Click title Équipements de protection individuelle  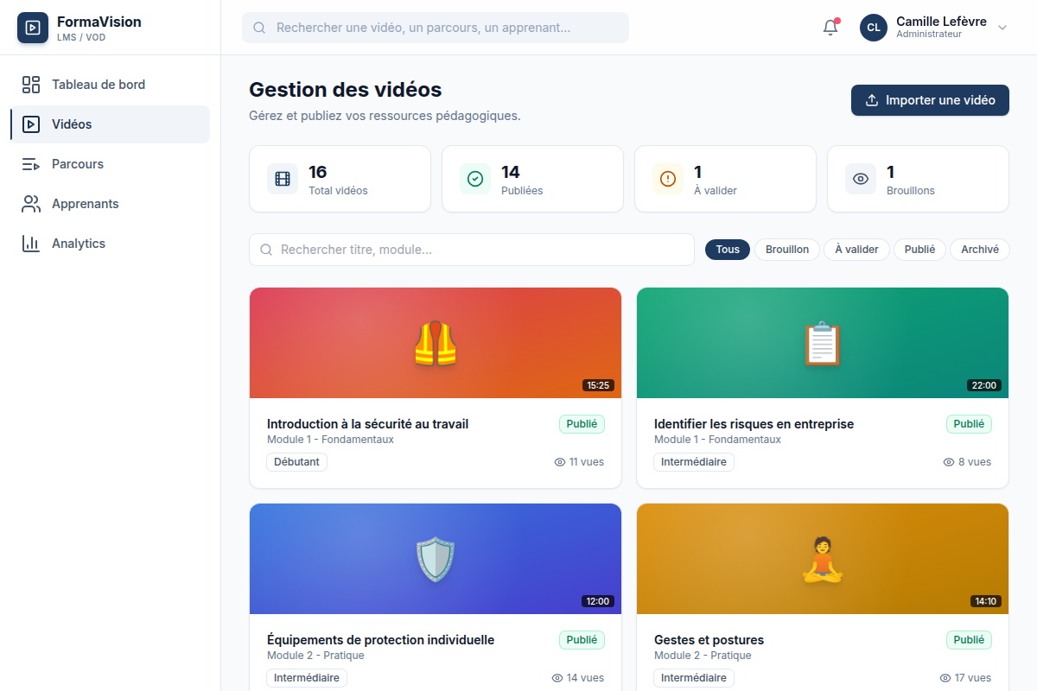[381, 640]
